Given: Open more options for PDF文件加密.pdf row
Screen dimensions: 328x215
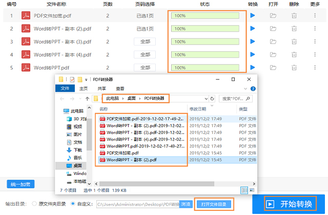Looking at the screenshot, I should tap(315, 15).
